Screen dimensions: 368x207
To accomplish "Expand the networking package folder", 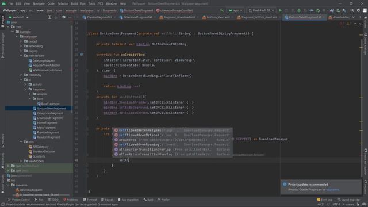I will (x=21, y=46).
